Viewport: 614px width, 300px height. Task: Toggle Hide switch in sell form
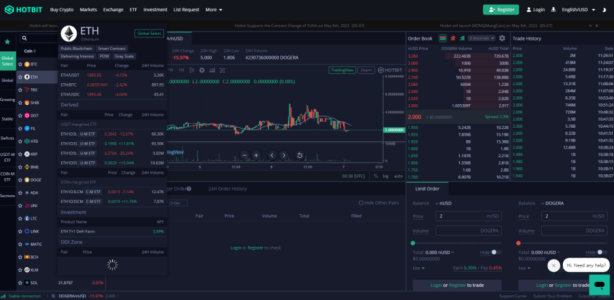pyautogui.click(x=602, y=252)
